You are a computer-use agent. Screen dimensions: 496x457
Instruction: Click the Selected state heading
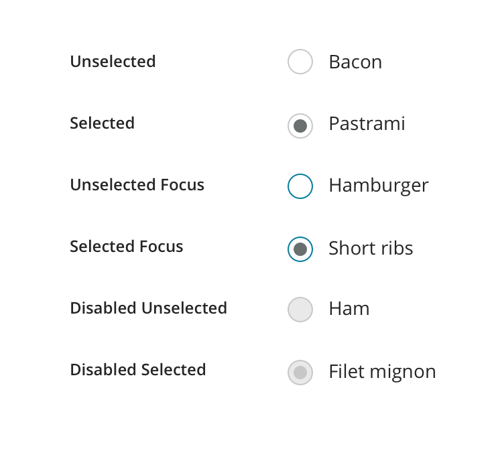(102, 123)
